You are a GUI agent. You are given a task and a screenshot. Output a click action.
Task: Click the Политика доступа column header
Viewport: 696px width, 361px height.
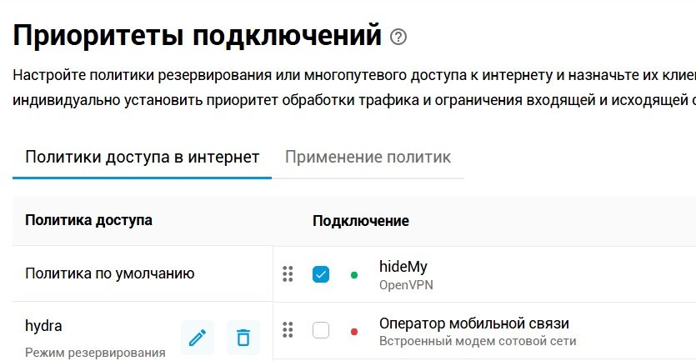89,220
